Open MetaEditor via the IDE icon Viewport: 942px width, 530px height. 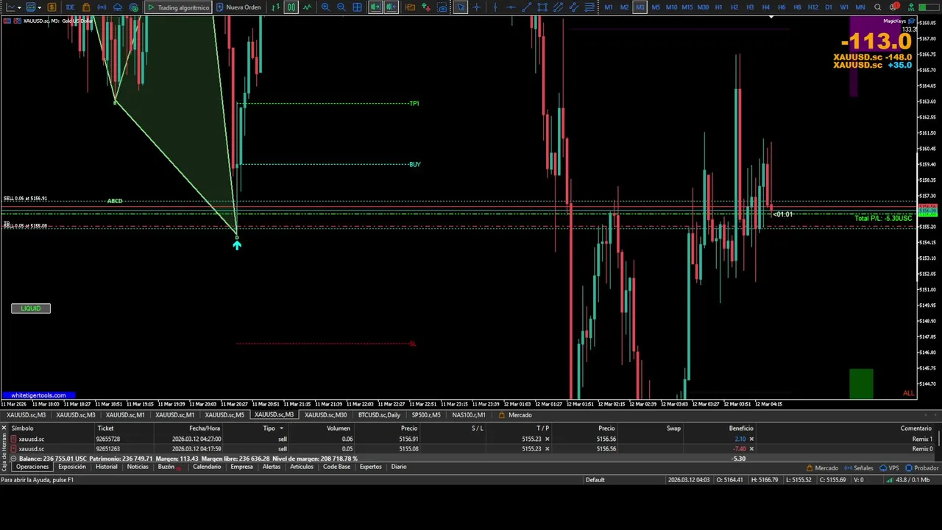[x=70, y=7]
